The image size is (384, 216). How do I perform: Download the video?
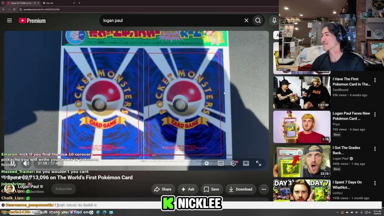(x=241, y=189)
